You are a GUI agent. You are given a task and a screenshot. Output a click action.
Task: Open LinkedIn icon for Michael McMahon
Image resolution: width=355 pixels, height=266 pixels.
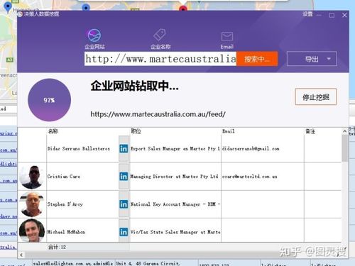[x=124, y=232]
